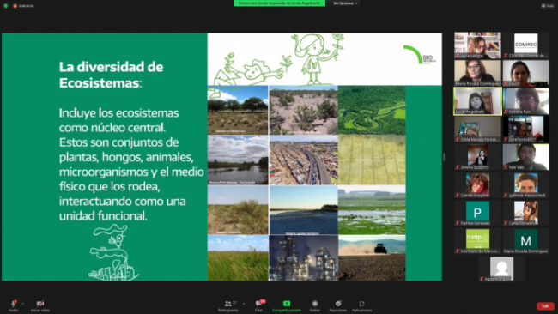This screenshot has width=558, height=314.
Task: Expand the caret next to Participantes
Action: 244,304
